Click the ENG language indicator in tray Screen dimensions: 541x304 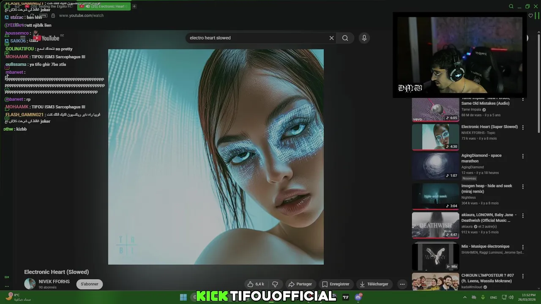coord(493,297)
